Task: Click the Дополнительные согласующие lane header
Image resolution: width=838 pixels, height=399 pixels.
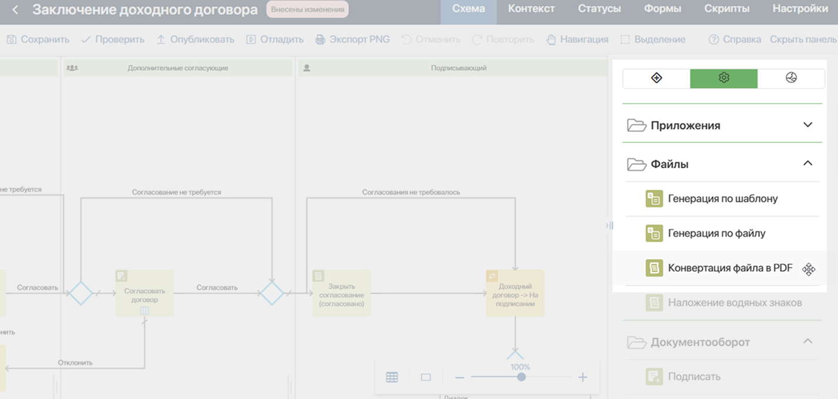Action: (178, 68)
